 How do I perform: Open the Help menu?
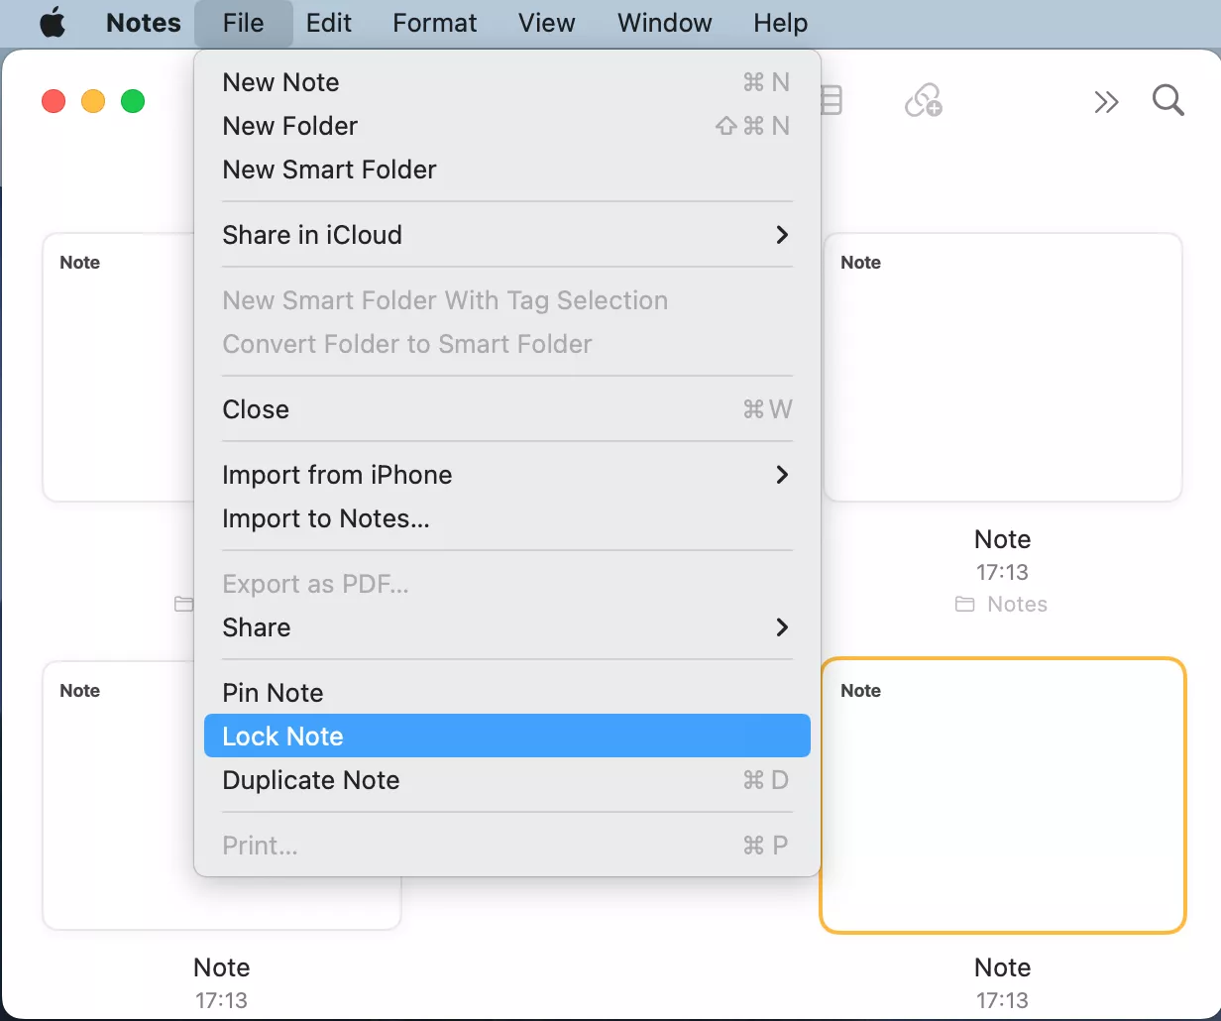coord(780,23)
